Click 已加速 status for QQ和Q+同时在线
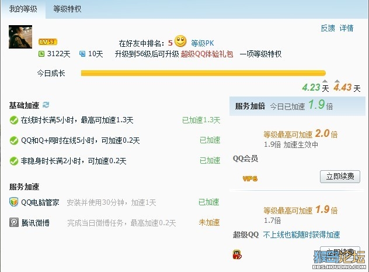The height and width of the screenshot is (272, 369). click(210, 140)
